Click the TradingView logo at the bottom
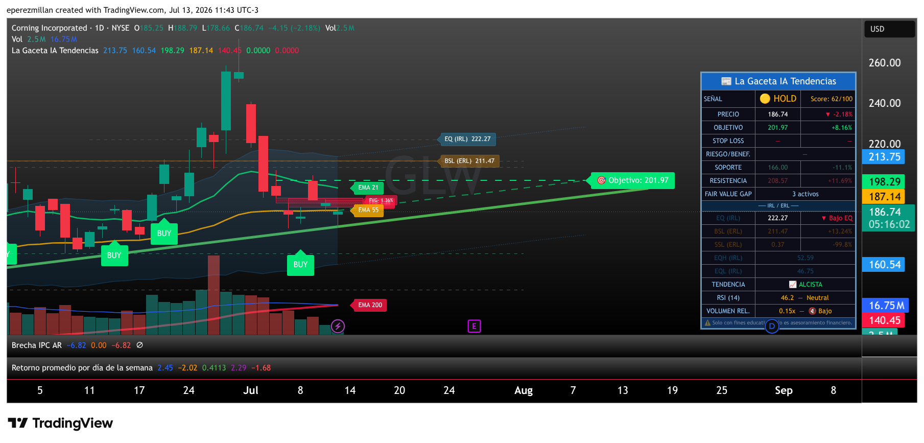 (x=60, y=423)
